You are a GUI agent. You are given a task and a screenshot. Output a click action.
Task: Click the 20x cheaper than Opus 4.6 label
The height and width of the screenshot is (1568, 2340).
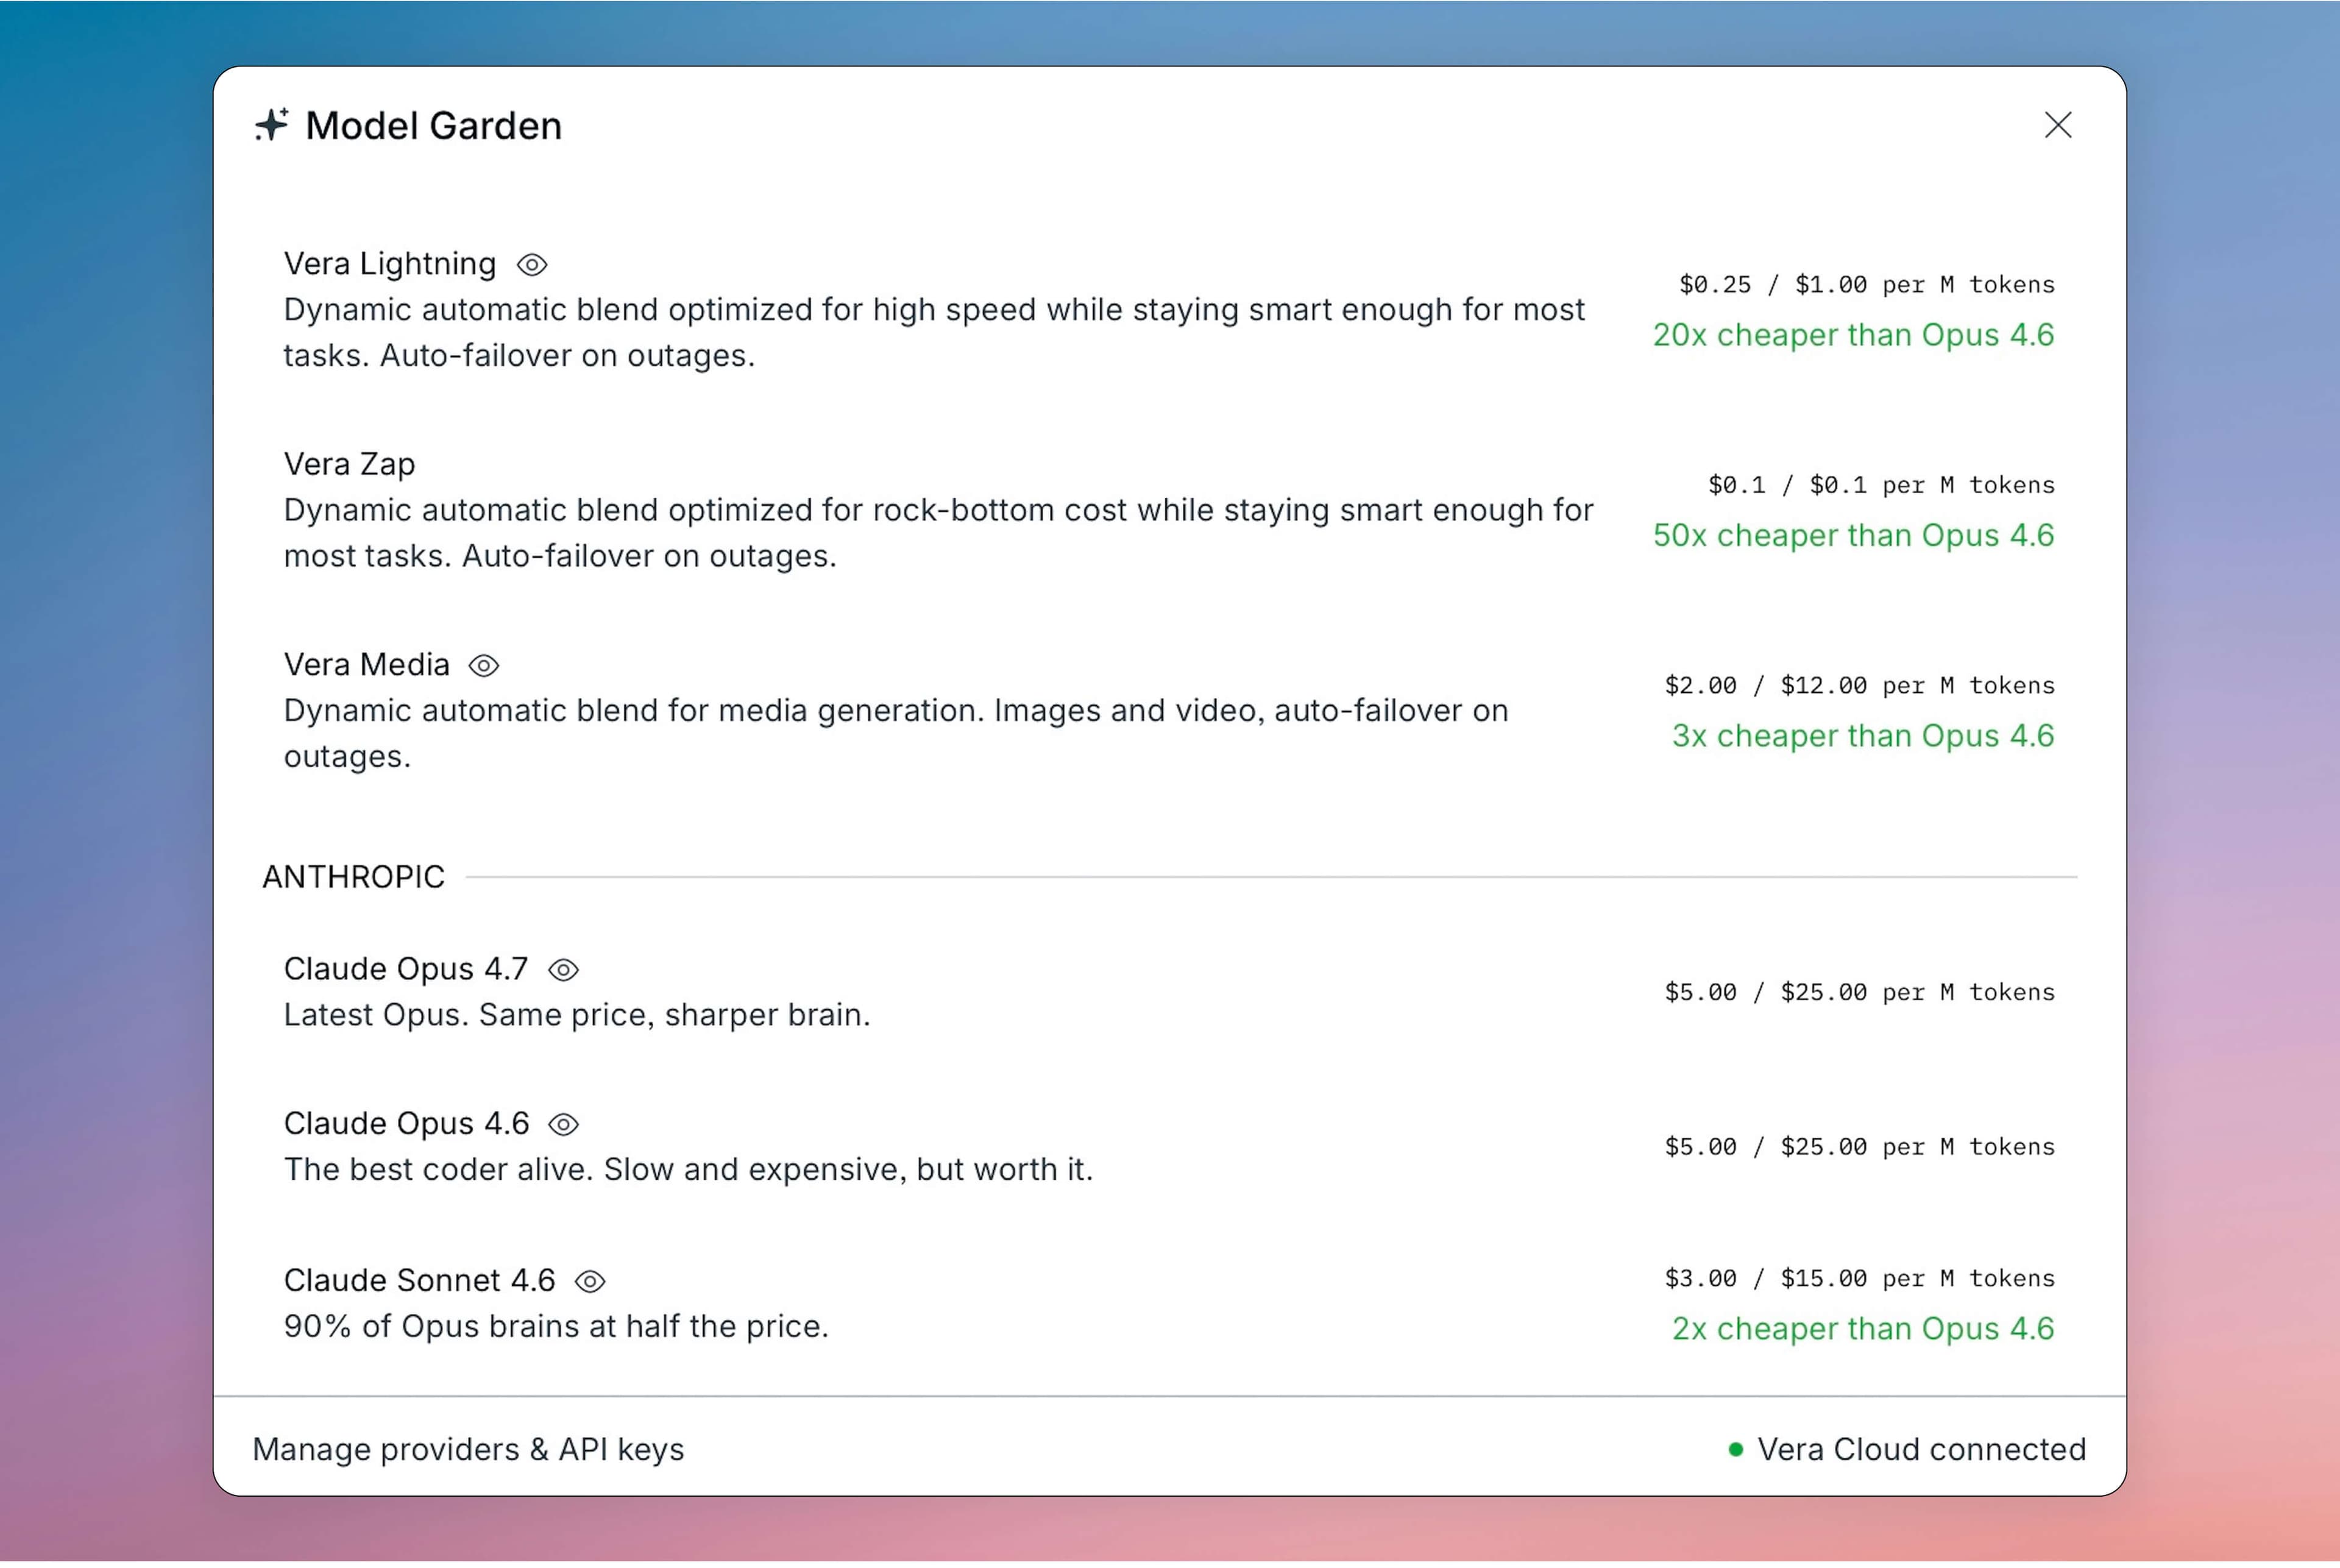point(1853,335)
